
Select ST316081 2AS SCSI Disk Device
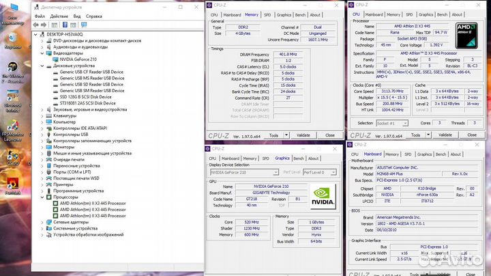pos(88,103)
